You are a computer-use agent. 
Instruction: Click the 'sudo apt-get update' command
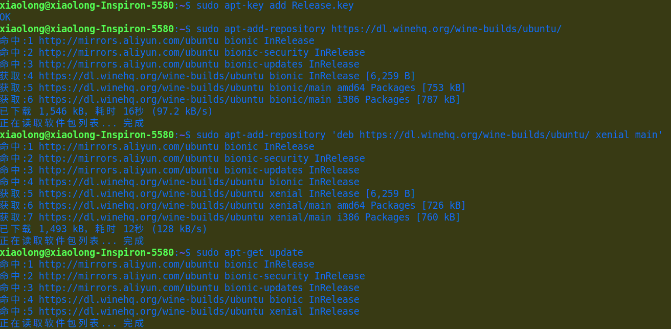coord(250,253)
